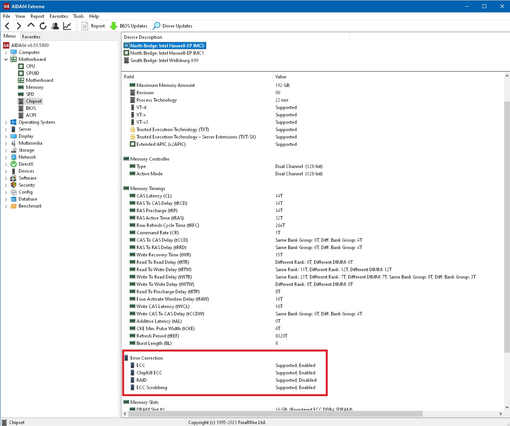Expand the Operating System tree node
The height and width of the screenshot is (426, 510).
(6, 122)
